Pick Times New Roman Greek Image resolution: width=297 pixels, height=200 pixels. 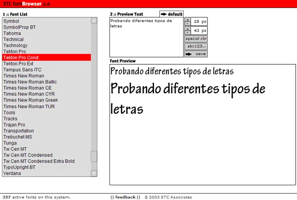point(46,100)
